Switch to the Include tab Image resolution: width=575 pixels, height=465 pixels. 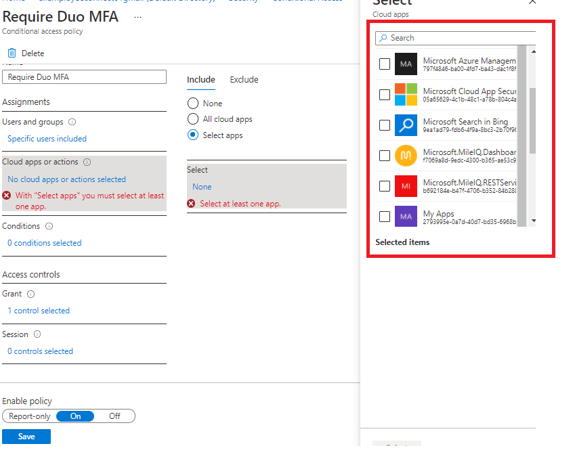pyautogui.click(x=201, y=79)
